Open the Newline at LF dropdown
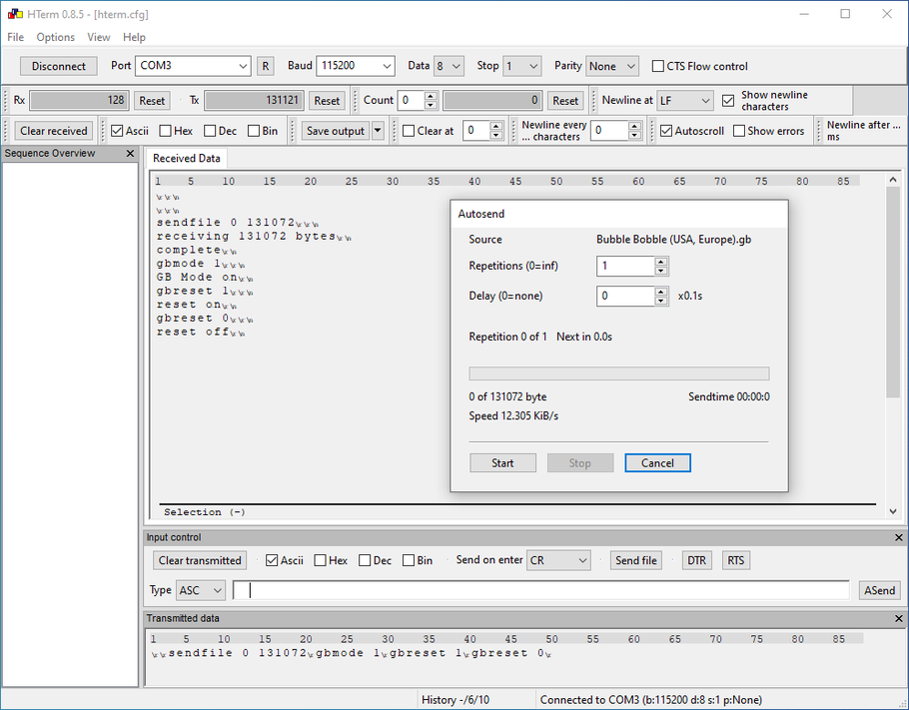Image resolution: width=909 pixels, height=710 pixels. pos(685,101)
